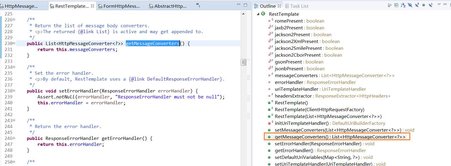Click the Collapse All icon in Outline toolbar
Screen dimensions: 451x166
pos(397,5)
